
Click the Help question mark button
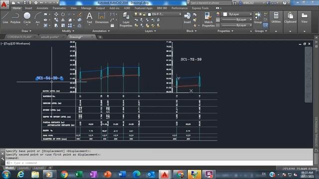pos(285,3)
